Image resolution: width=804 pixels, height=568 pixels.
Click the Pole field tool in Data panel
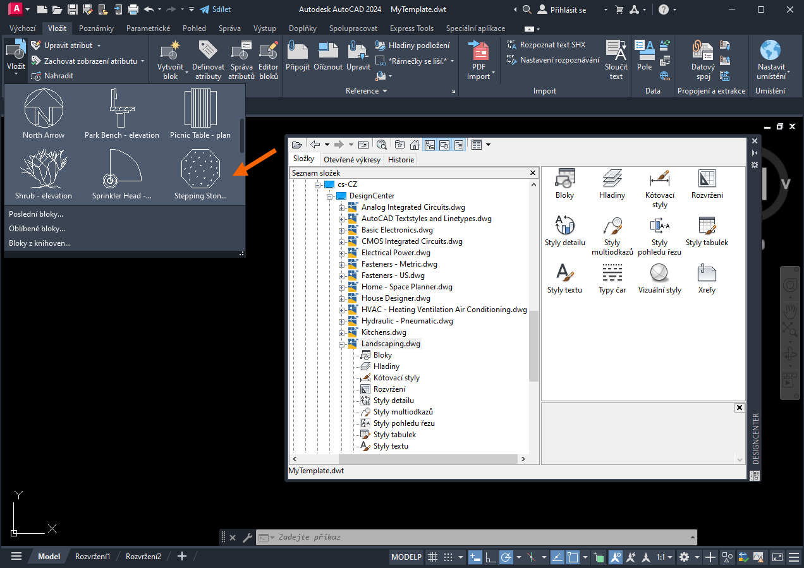click(x=644, y=56)
